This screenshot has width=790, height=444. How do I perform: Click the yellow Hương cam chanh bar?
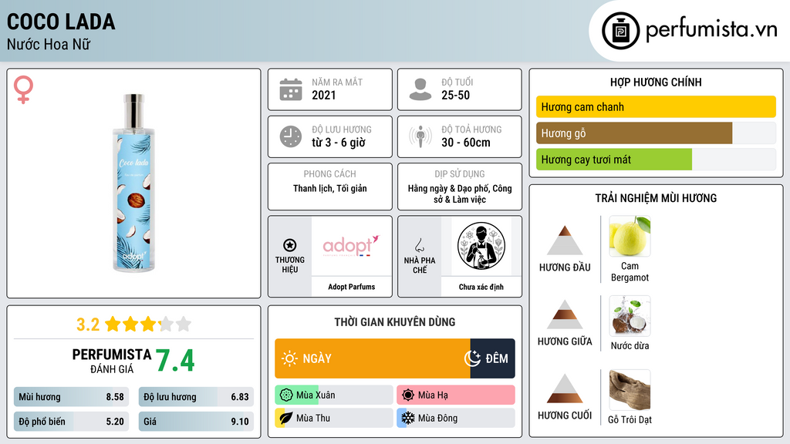[x=656, y=106]
